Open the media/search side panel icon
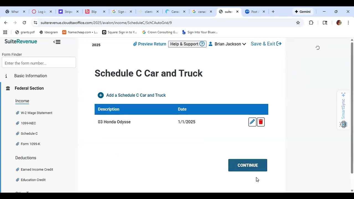 tap(325, 23)
